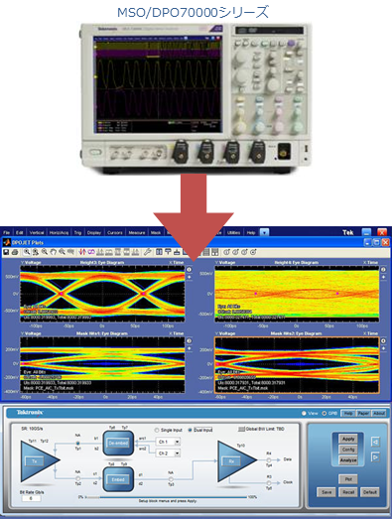Click the save icon in DPOJET Plots toolbar
392x519 pixels.
click(x=6, y=252)
